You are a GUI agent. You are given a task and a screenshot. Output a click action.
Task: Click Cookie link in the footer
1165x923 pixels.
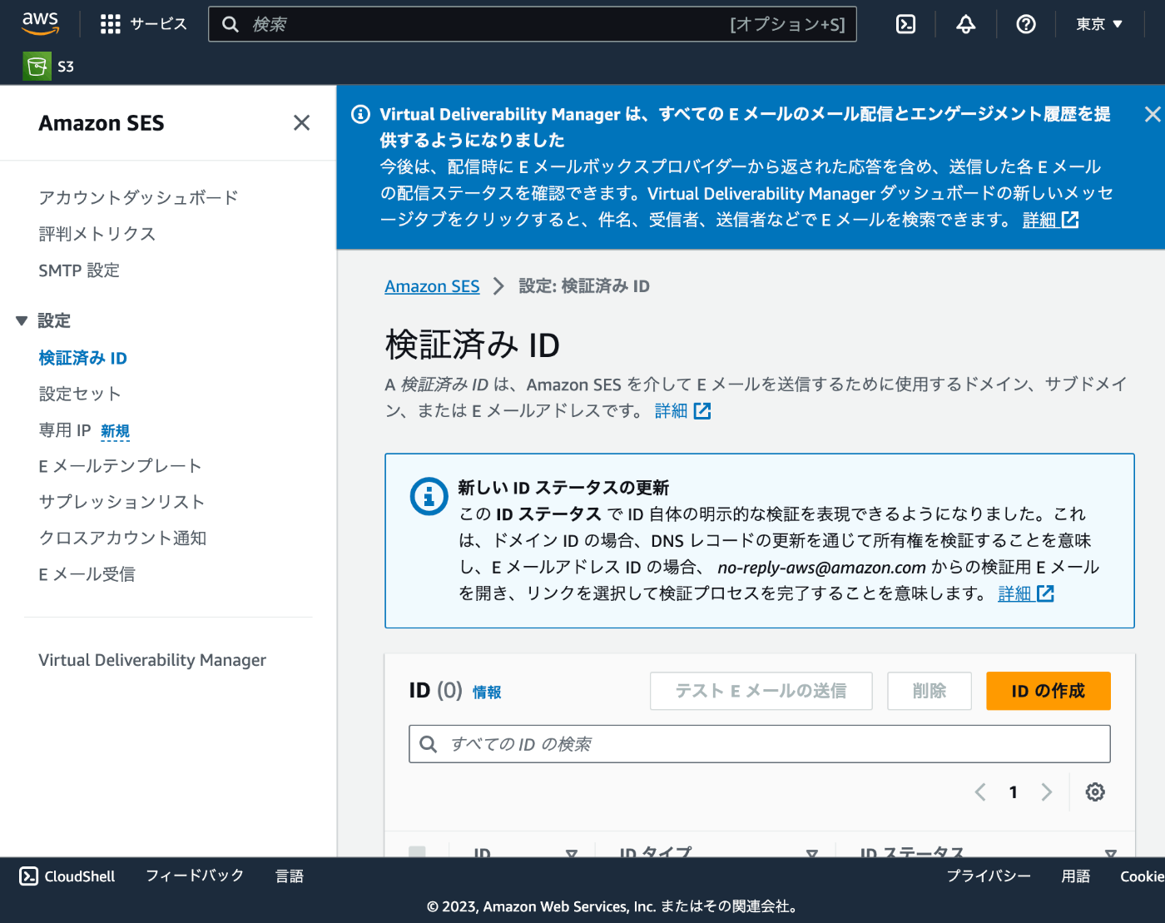point(1142,876)
